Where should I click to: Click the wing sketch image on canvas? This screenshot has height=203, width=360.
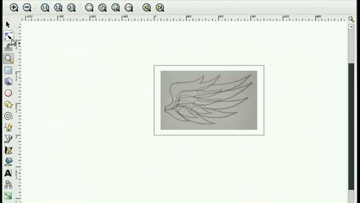tap(209, 100)
